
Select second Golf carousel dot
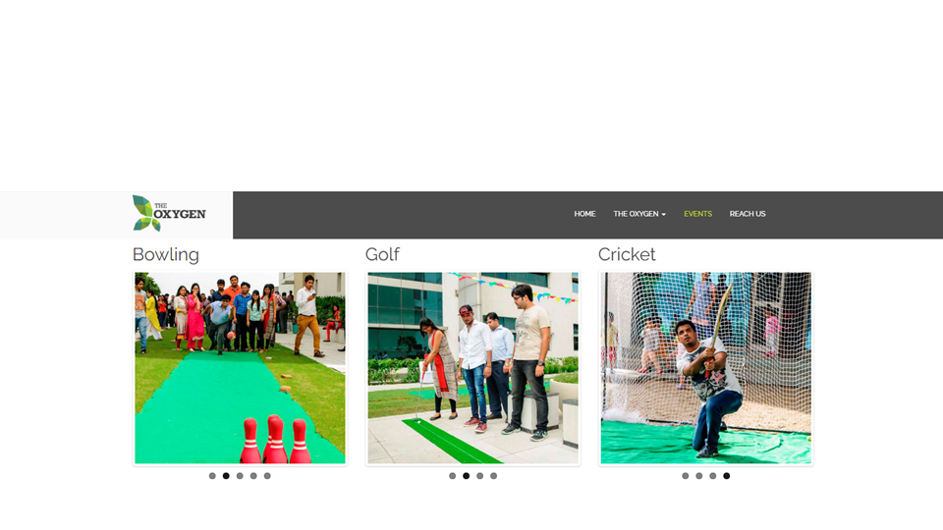(466, 476)
